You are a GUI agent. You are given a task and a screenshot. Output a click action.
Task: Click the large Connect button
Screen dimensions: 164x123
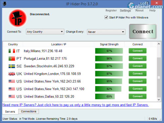pyautogui.click(x=143, y=32)
